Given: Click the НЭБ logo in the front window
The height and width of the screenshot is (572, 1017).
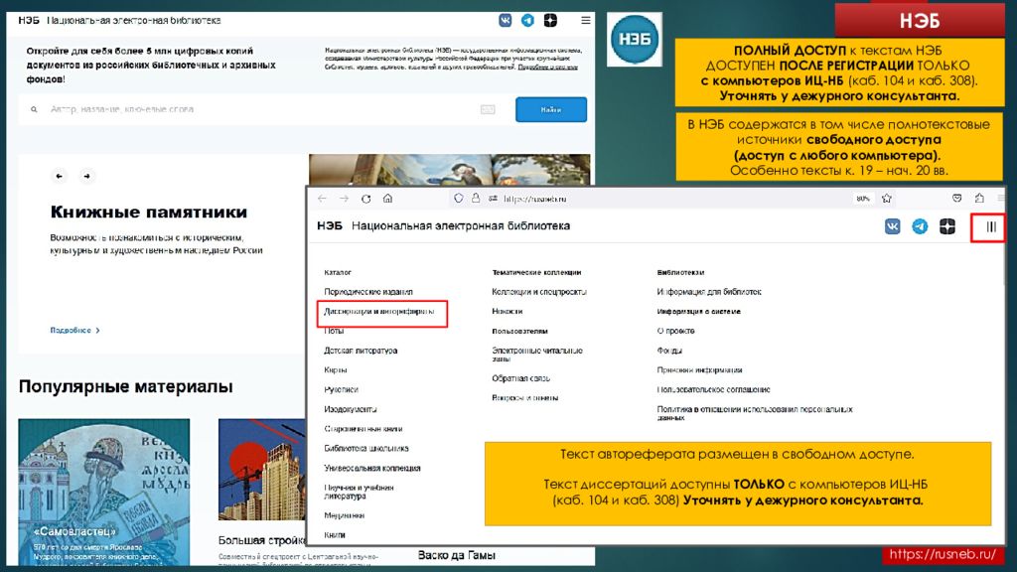Looking at the screenshot, I should click(x=330, y=225).
